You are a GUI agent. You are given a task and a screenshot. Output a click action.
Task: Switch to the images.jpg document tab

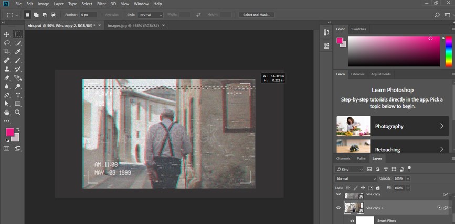(133, 25)
